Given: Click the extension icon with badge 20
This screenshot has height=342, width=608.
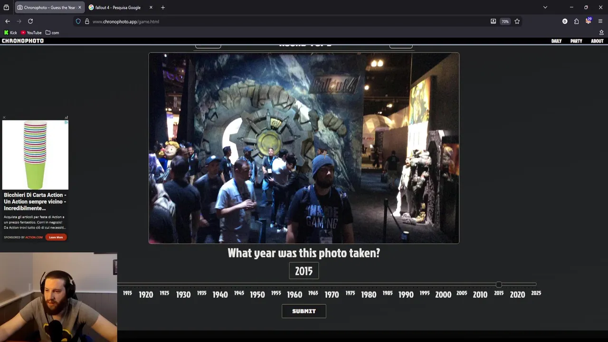Looking at the screenshot, I should click(x=588, y=21).
